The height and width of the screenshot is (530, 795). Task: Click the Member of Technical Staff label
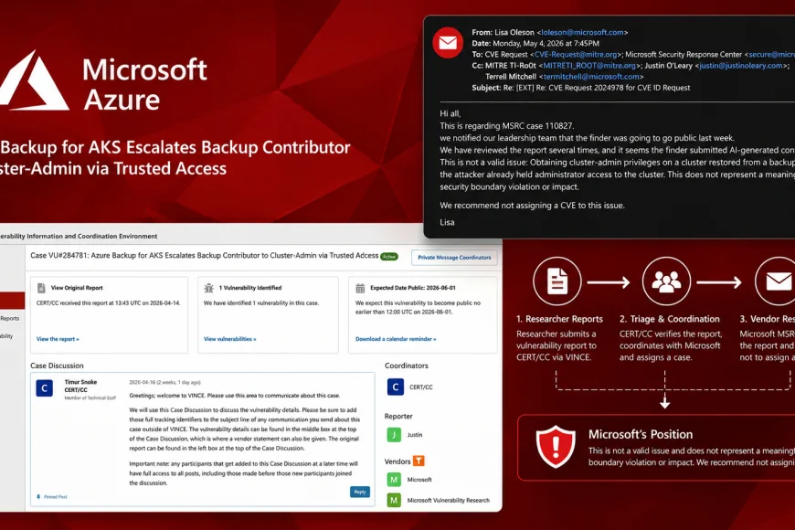pos(90,398)
